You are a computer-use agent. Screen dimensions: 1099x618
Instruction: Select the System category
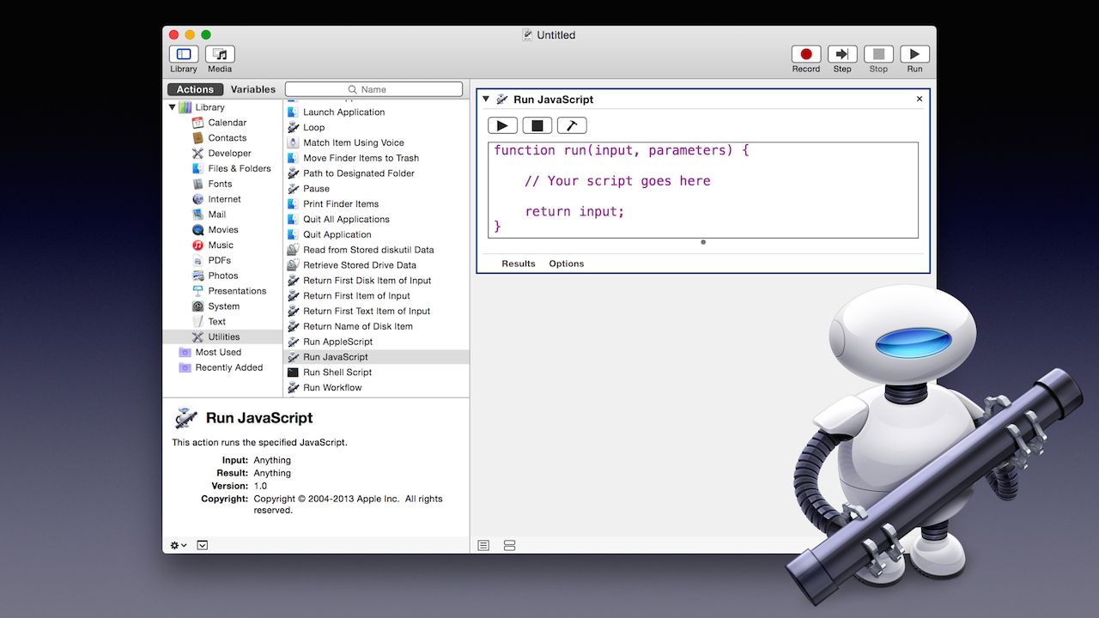point(223,306)
